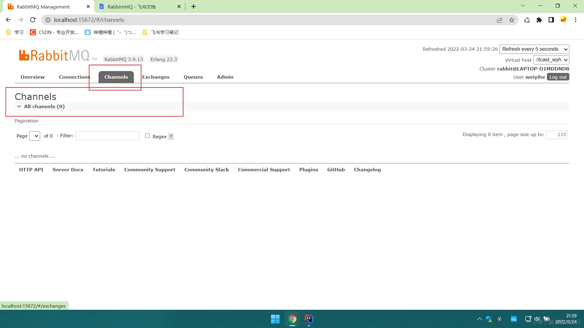Open the refresh interval dropdown
This screenshot has height=328, width=584.
[x=534, y=49]
